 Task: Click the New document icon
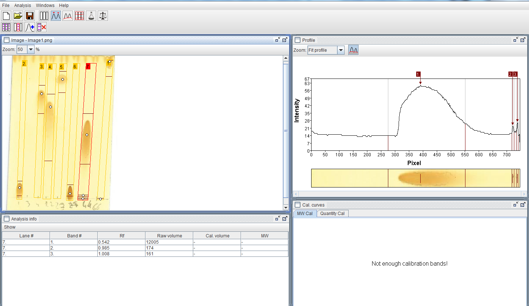pos(6,16)
